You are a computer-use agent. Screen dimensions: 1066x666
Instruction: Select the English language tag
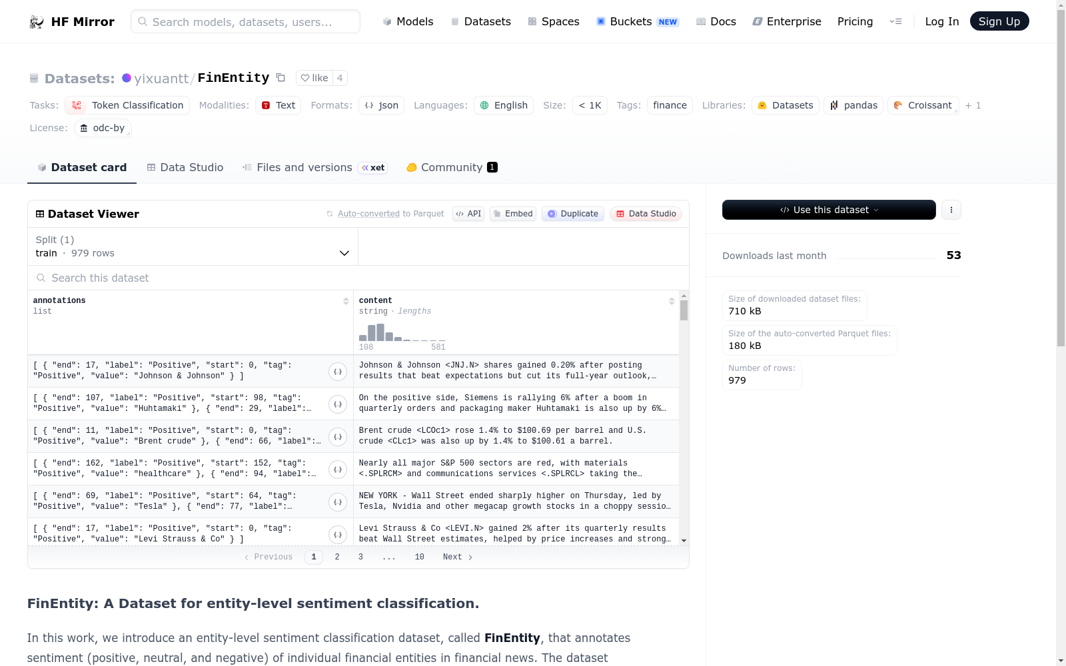coord(504,105)
